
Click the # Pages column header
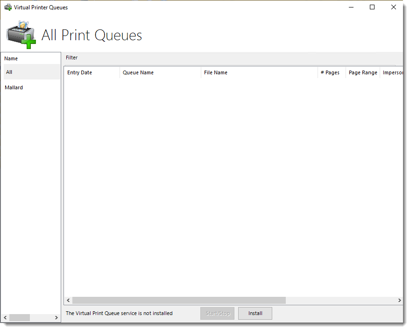[x=330, y=72]
